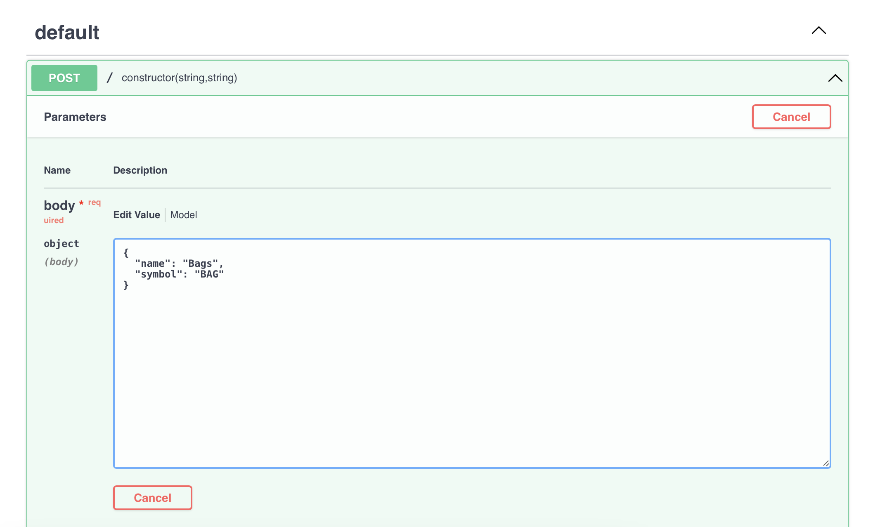Select the Parameters heading text
The height and width of the screenshot is (527, 880).
coord(75,117)
